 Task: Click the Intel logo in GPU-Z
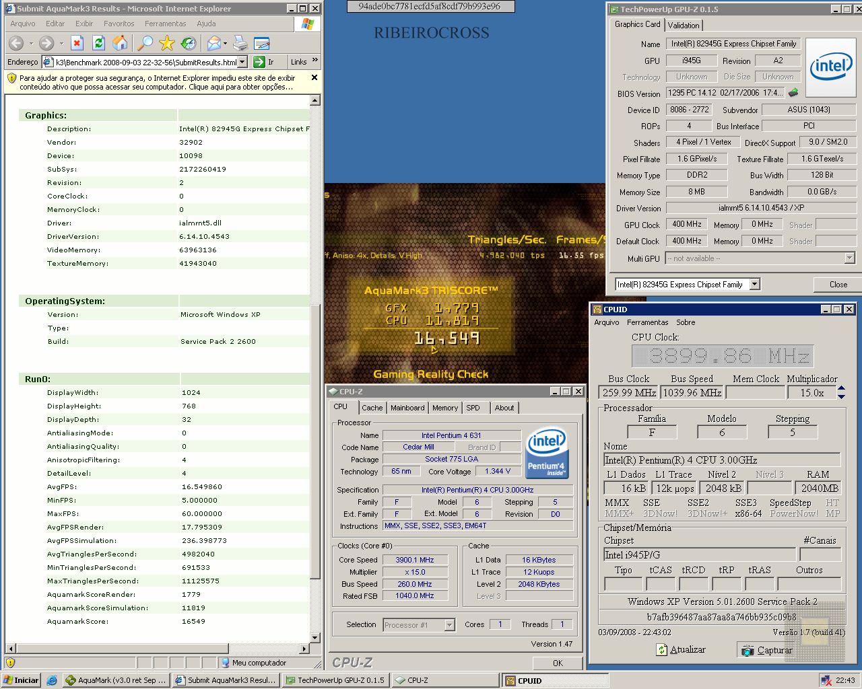tap(830, 67)
